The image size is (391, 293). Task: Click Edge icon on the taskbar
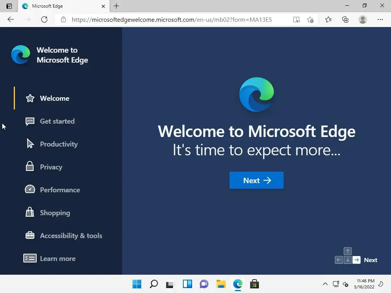(238, 284)
